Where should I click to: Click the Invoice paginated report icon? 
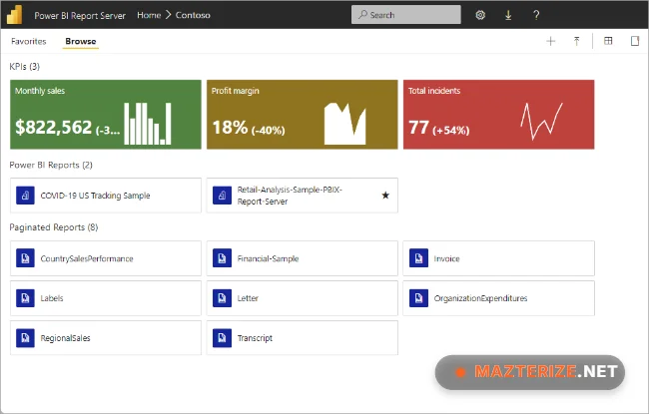(x=418, y=258)
